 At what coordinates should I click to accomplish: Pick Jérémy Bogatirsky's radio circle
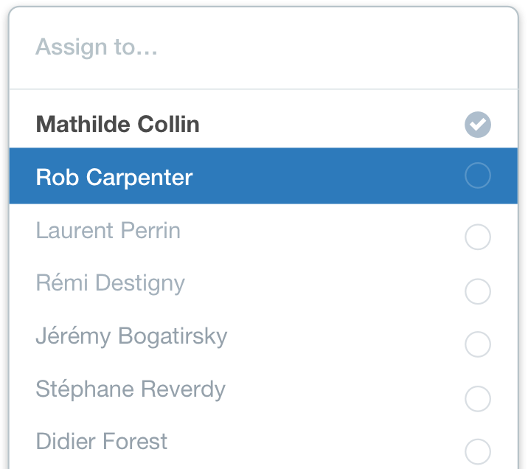[x=478, y=344]
